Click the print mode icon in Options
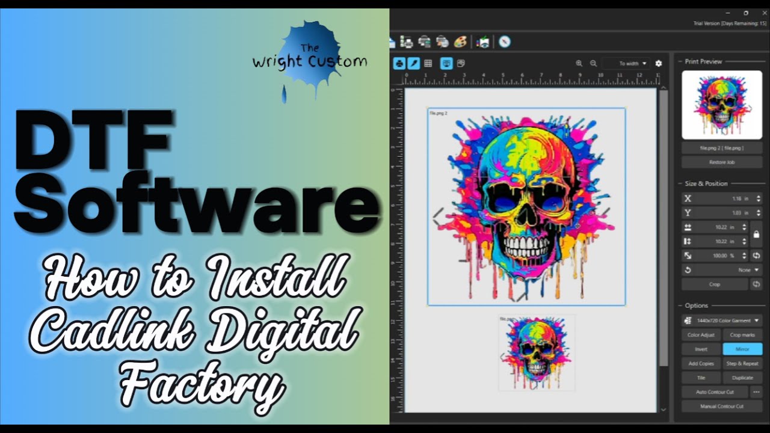The height and width of the screenshot is (433, 770). (689, 321)
